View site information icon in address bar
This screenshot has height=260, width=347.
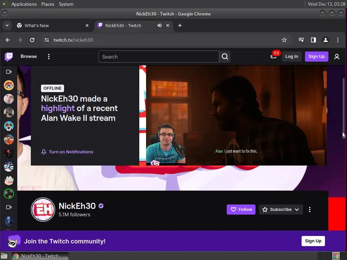click(x=47, y=40)
